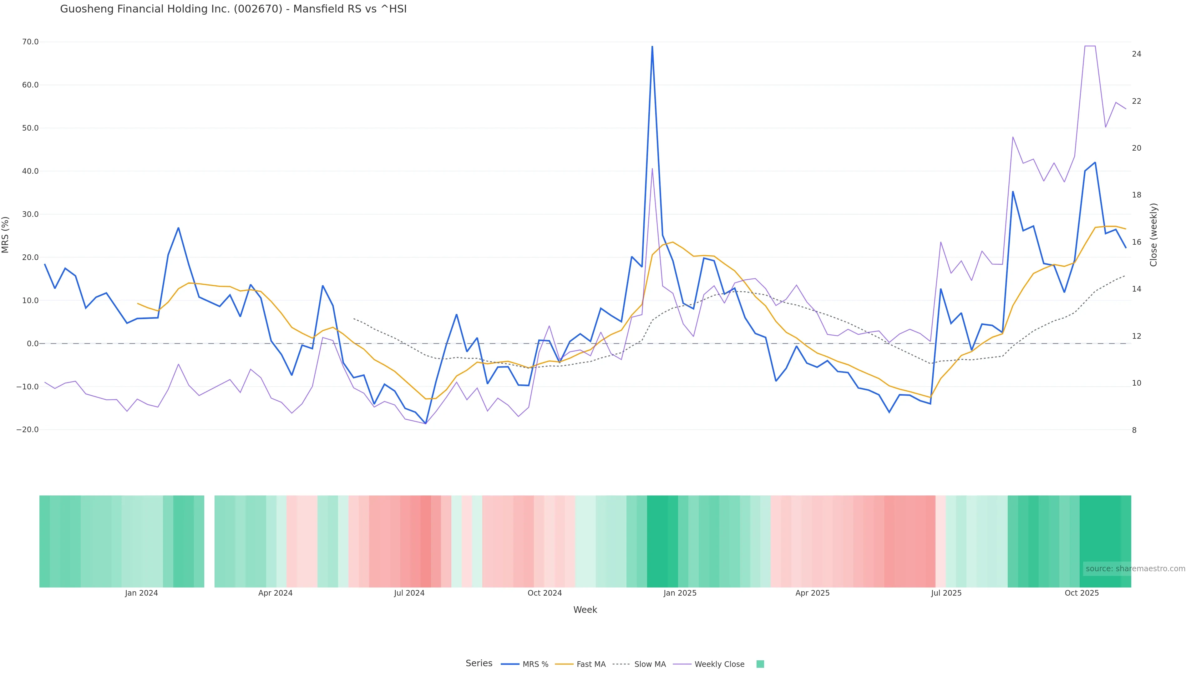1201x675 pixels.
Task: Click the blue MRS % legend line
Action: 510,664
